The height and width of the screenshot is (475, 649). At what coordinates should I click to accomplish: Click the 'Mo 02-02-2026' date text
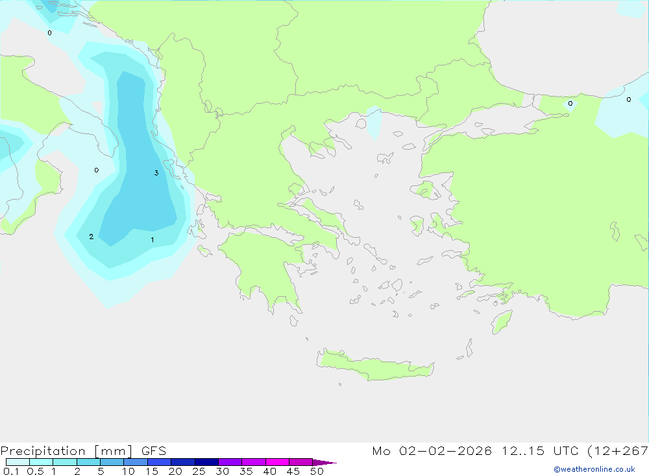point(432,451)
